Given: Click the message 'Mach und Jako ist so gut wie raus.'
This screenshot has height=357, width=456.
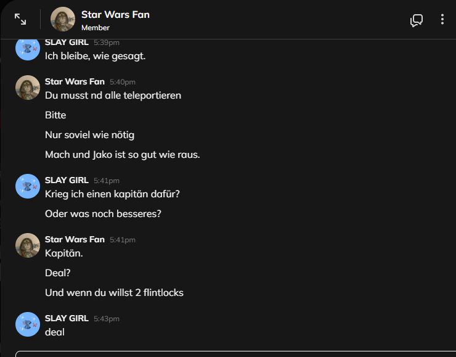Looking at the screenshot, I should pyautogui.click(x=122, y=155).
